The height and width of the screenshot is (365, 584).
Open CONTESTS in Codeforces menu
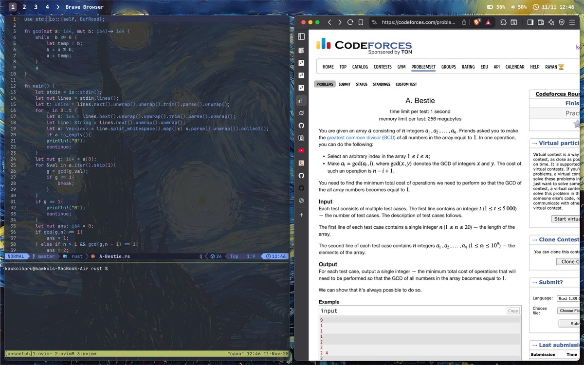click(x=383, y=67)
